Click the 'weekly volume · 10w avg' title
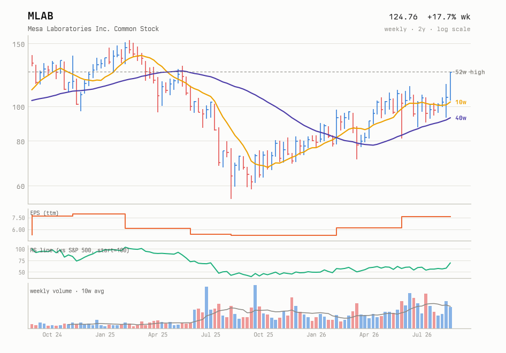The width and height of the screenshot is (506, 353). click(67, 291)
